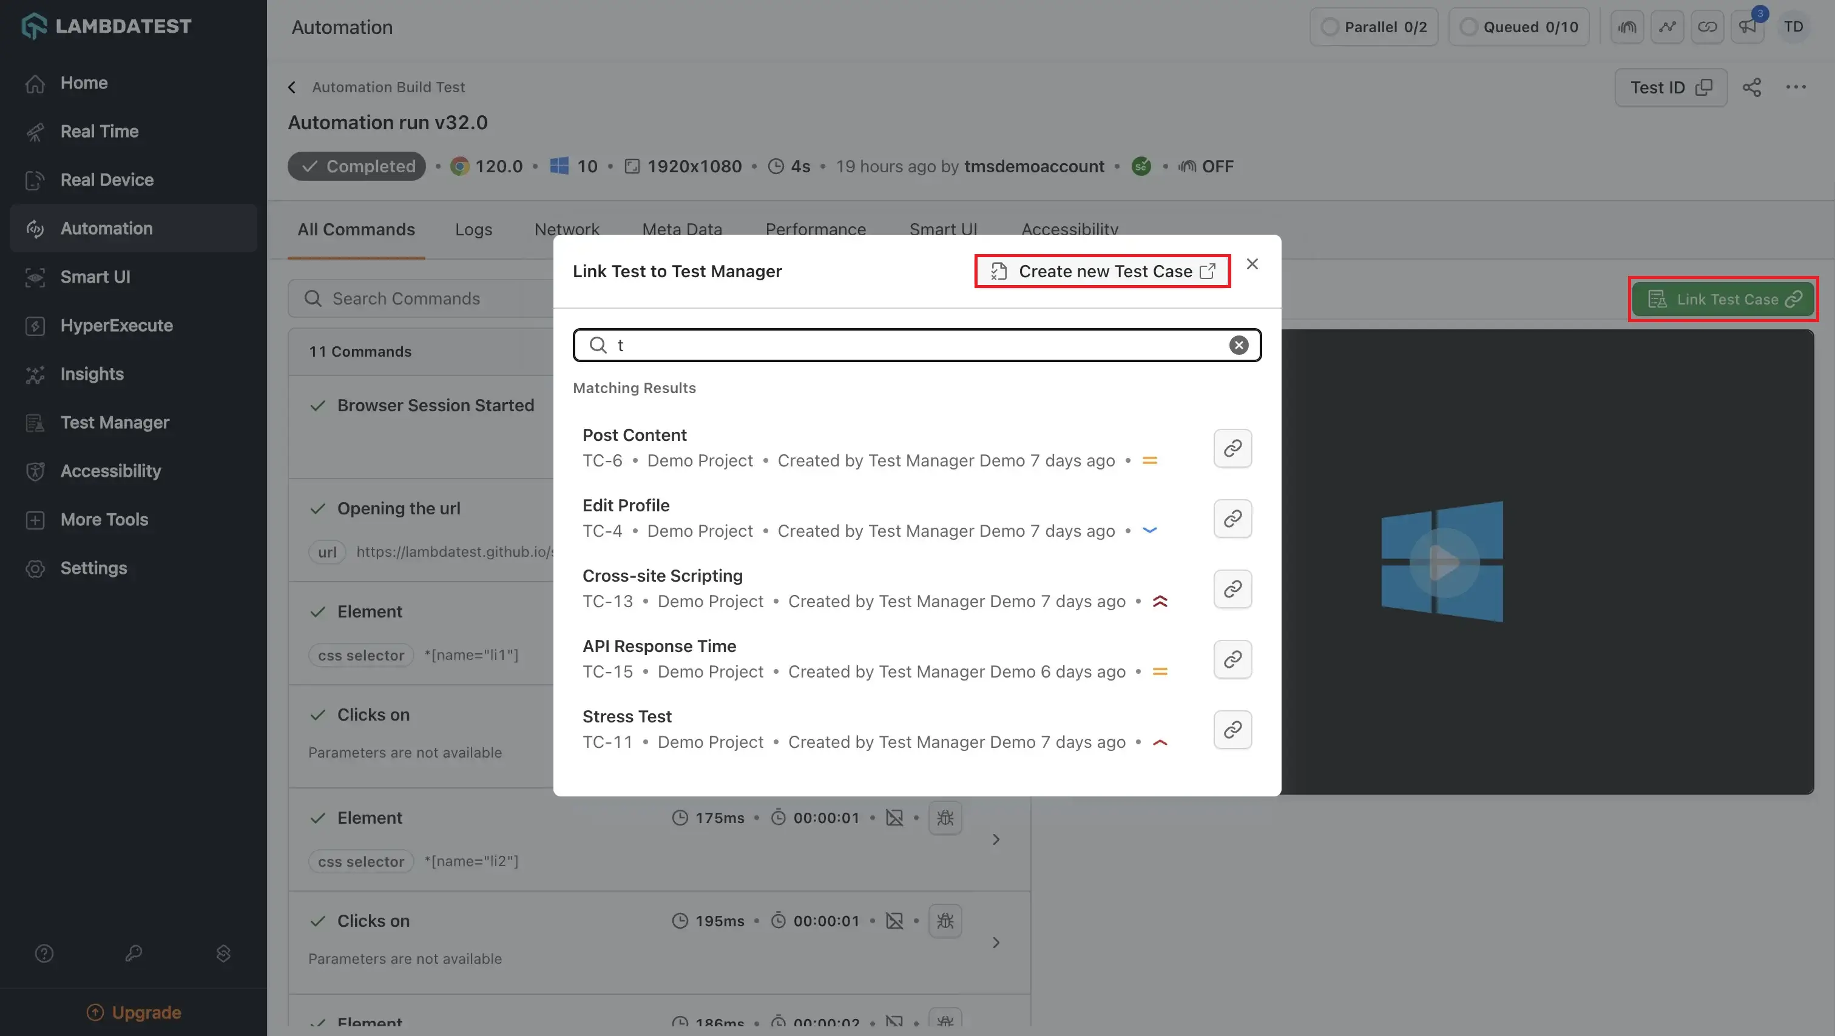Select the Opening the url command
Screen dimensions: 1835x1036
tap(398, 508)
